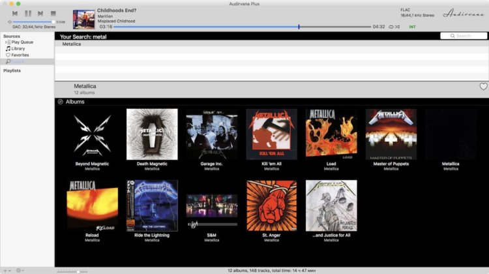Open the Beyond Magnetic album cover
Image resolution: width=489 pixels, height=274 pixels.
coord(93,134)
